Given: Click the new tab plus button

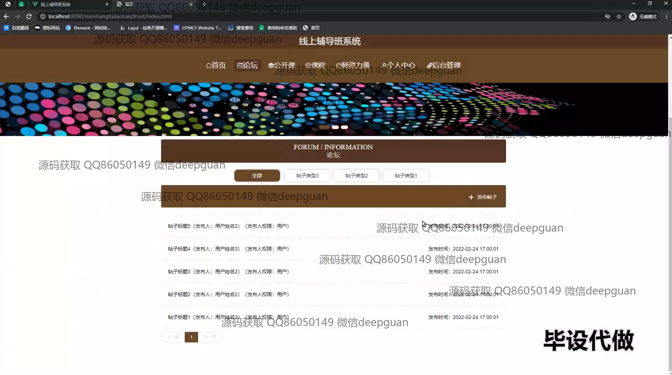Looking at the screenshot, I should coord(204,4).
